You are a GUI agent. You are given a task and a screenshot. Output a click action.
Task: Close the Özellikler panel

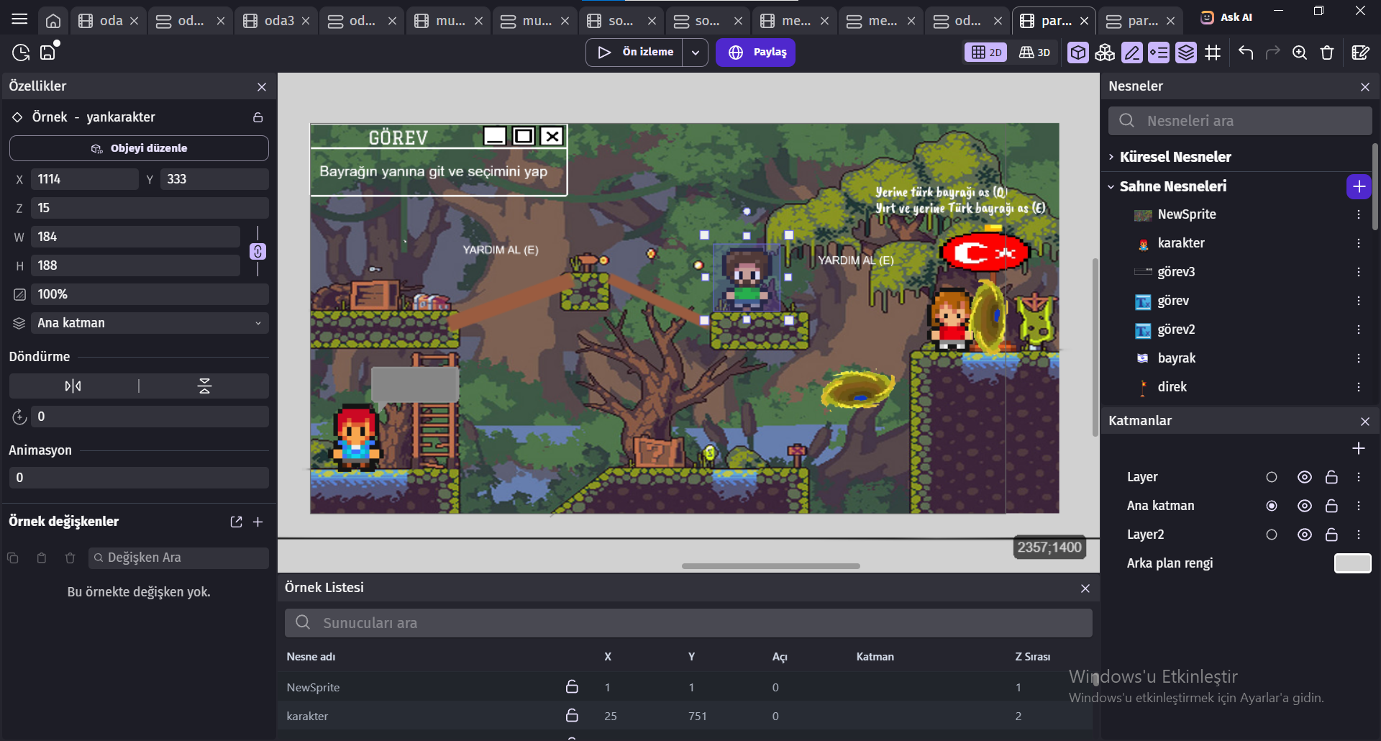tap(262, 87)
